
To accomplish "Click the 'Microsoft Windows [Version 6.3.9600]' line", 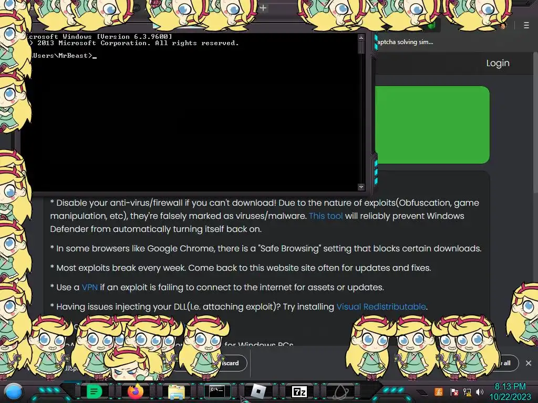I will click(99, 36).
